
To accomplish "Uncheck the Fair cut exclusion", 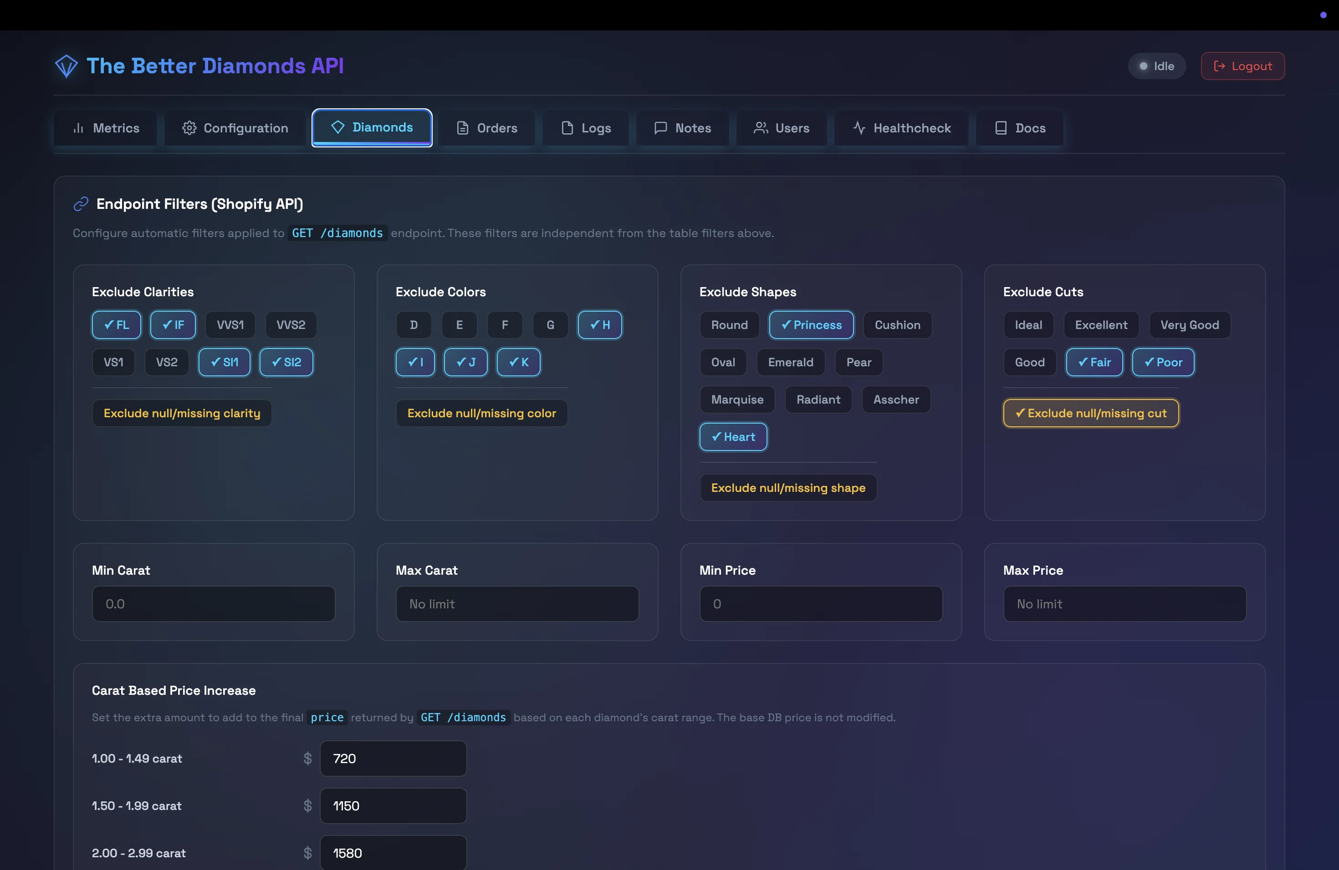I will pos(1094,363).
